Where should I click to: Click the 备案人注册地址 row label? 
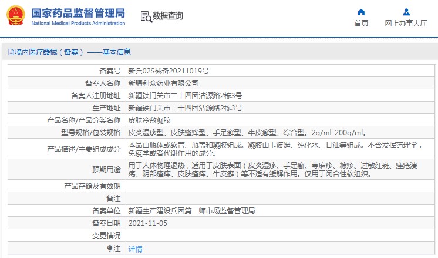click(x=96, y=96)
